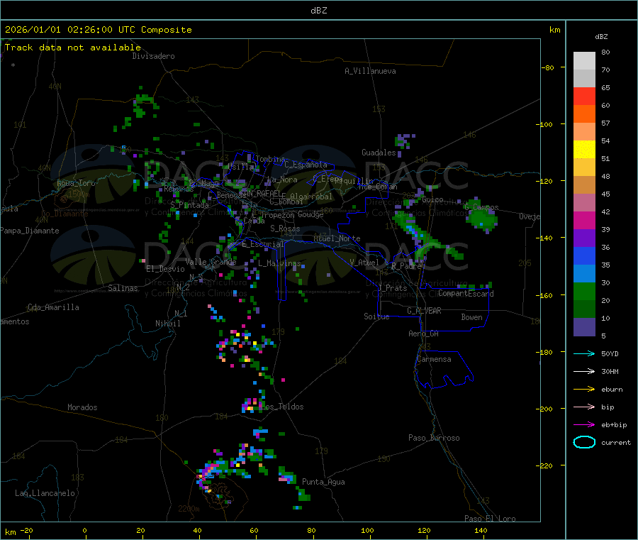Click the 65 dBZ red color swatch

(x=584, y=96)
